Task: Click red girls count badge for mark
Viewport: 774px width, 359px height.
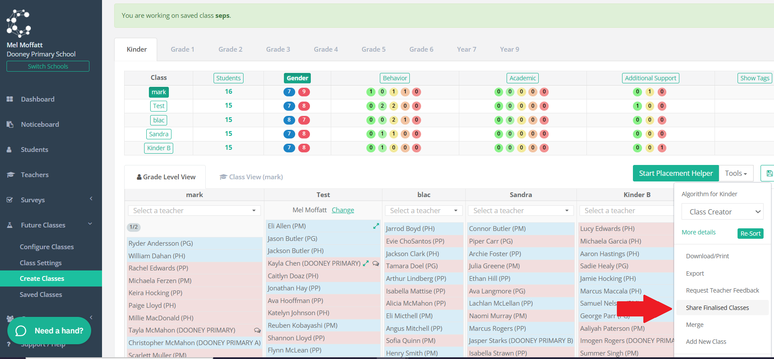Action: click(304, 92)
